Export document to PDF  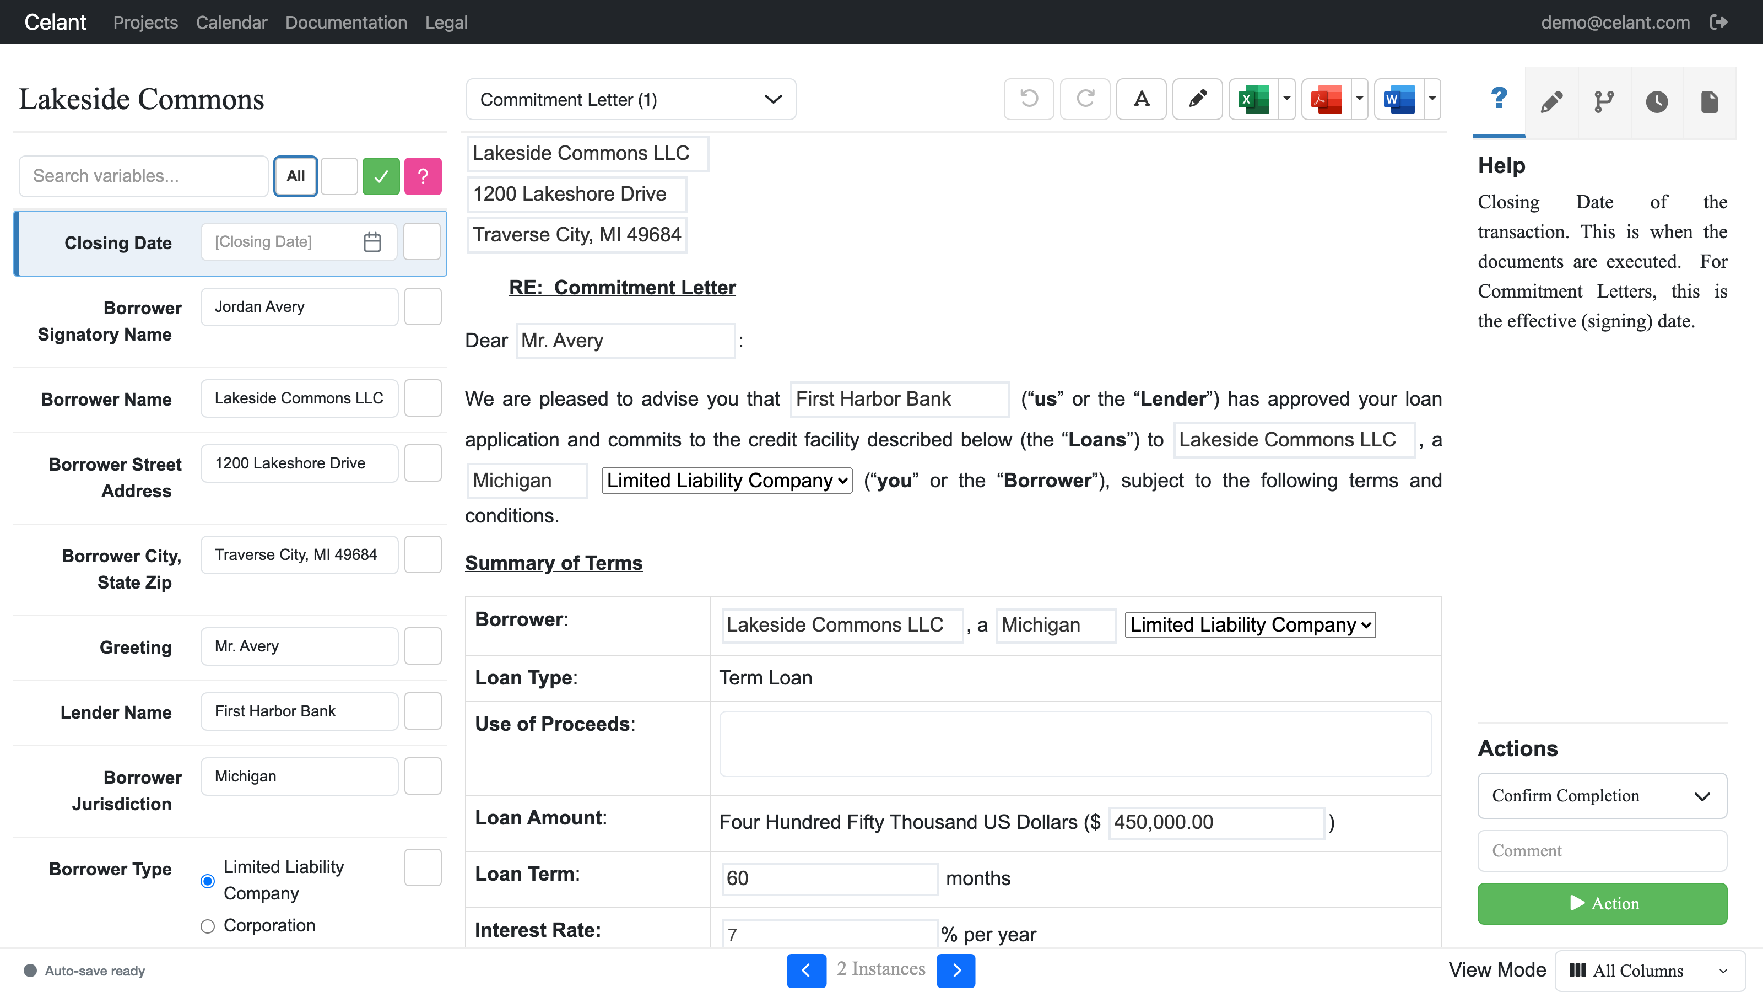click(x=1326, y=99)
